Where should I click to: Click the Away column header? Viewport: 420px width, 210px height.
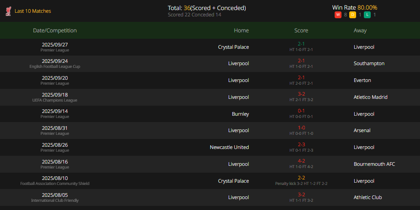pyautogui.click(x=360, y=31)
